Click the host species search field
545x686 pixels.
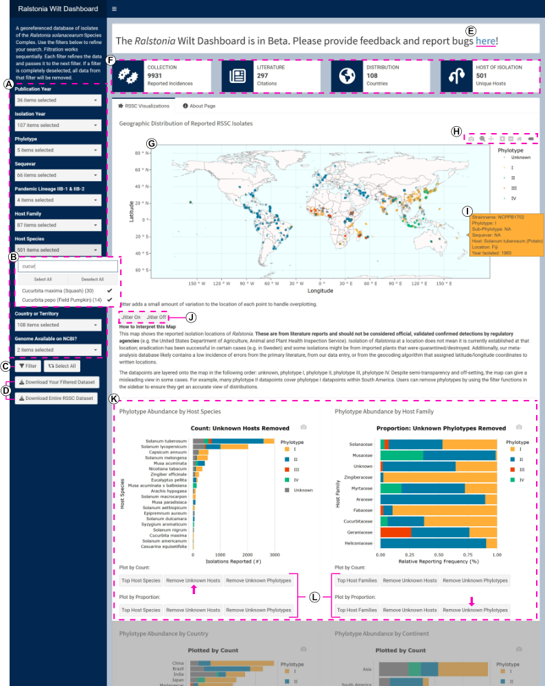coord(67,266)
